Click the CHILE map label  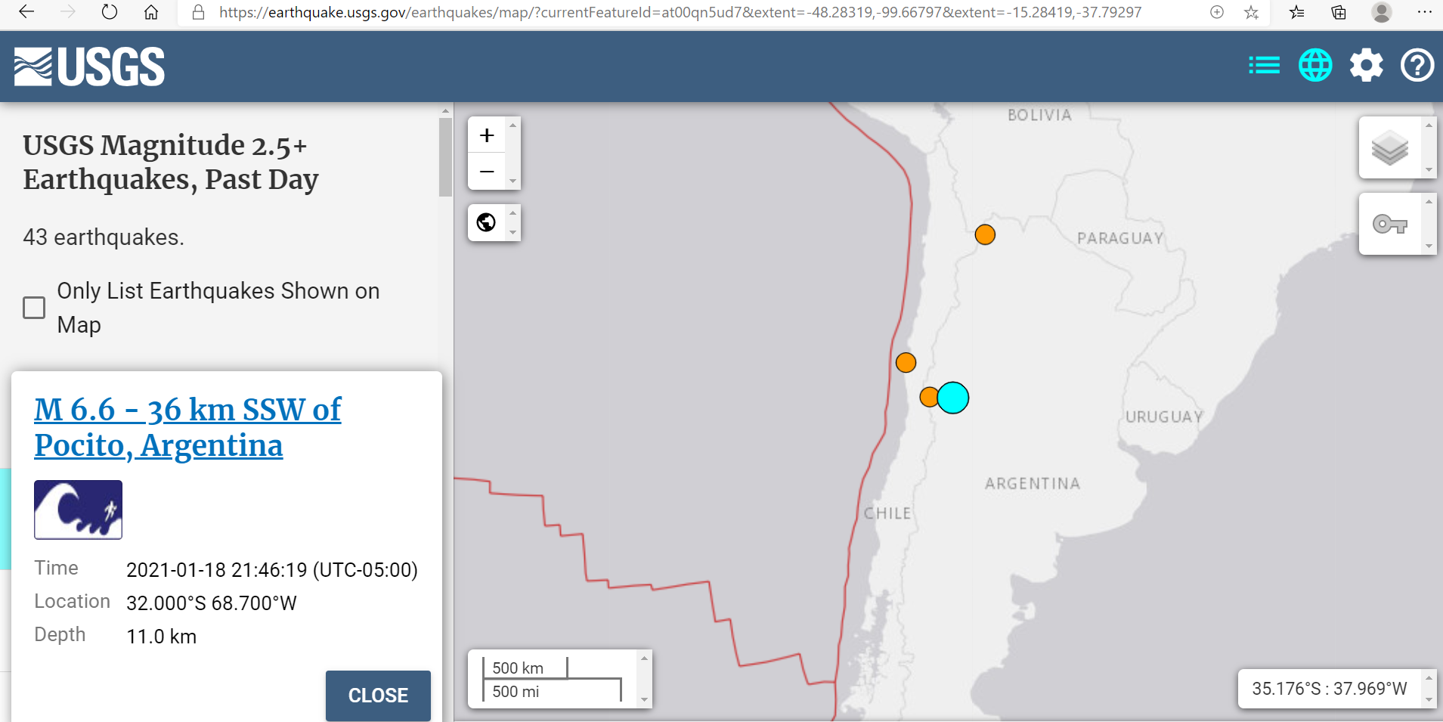(887, 513)
